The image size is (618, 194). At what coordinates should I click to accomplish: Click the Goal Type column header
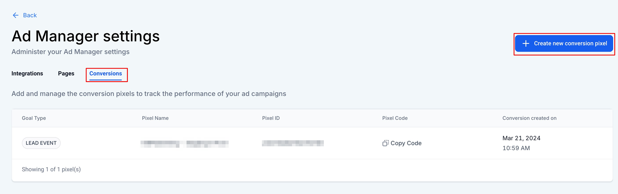[34, 118]
